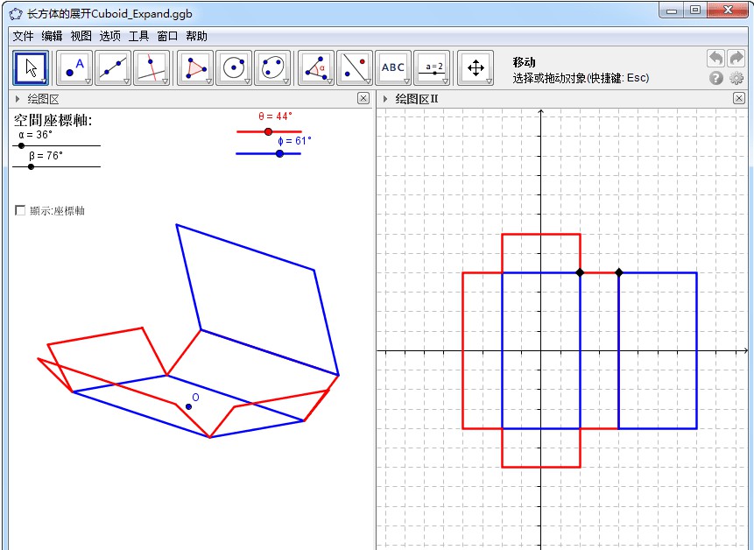Select the a=2 Slider tool
This screenshot has width=754, height=550.
(x=432, y=67)
